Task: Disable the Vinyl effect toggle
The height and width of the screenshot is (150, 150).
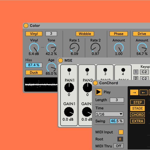Action: point(34,34)
